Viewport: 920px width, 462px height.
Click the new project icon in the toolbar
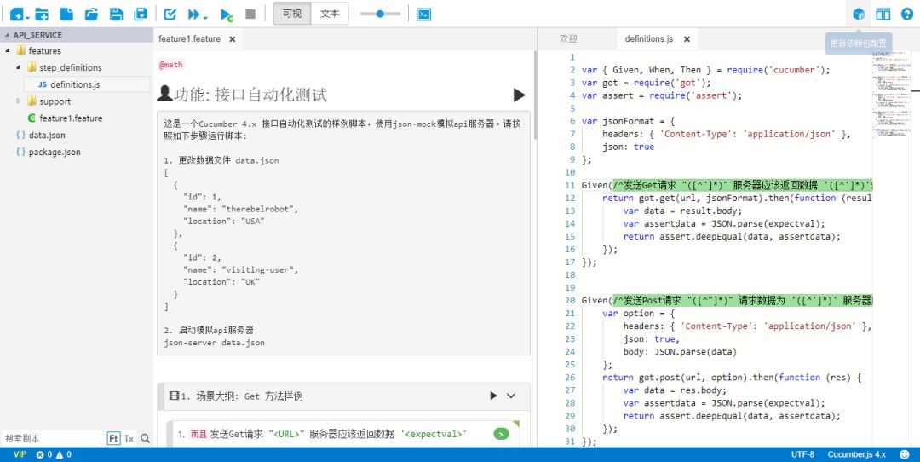click(17, 14)
